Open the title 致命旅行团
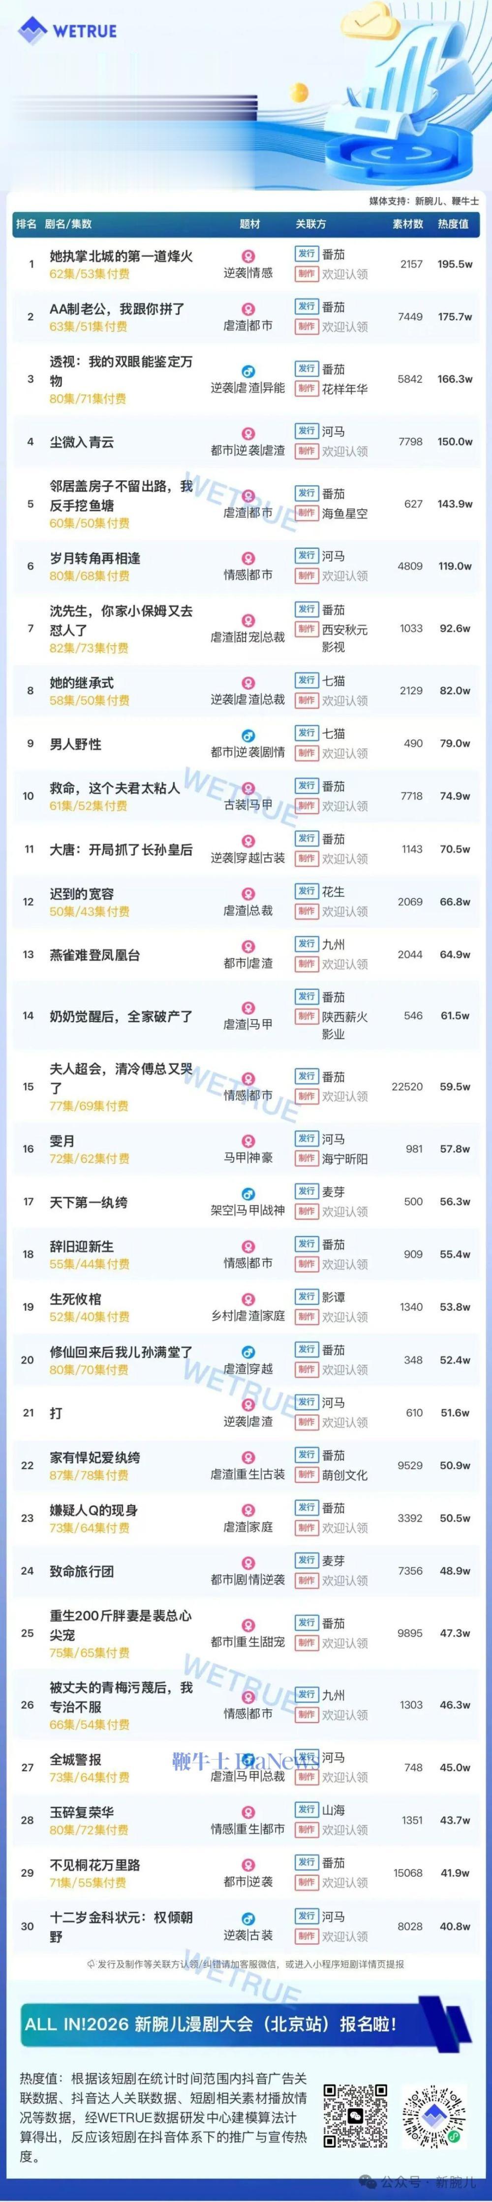The image size is (492, 2202). 81,1571
